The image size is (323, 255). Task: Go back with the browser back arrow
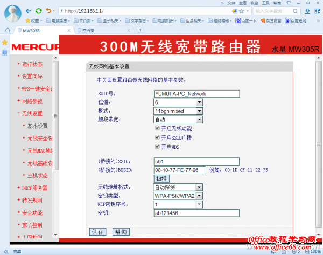click(29, 11)
